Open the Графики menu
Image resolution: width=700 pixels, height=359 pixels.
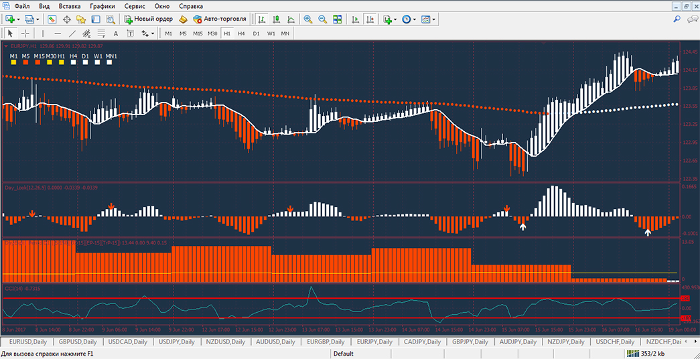click(x=102, y=6)
